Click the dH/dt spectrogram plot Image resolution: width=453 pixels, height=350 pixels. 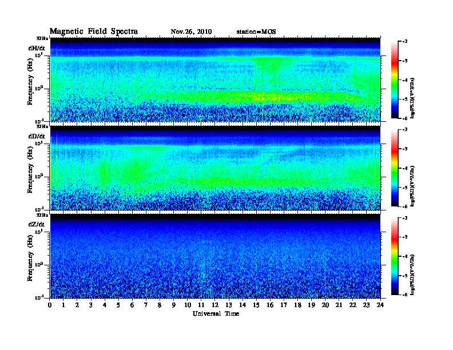point(216,79)
